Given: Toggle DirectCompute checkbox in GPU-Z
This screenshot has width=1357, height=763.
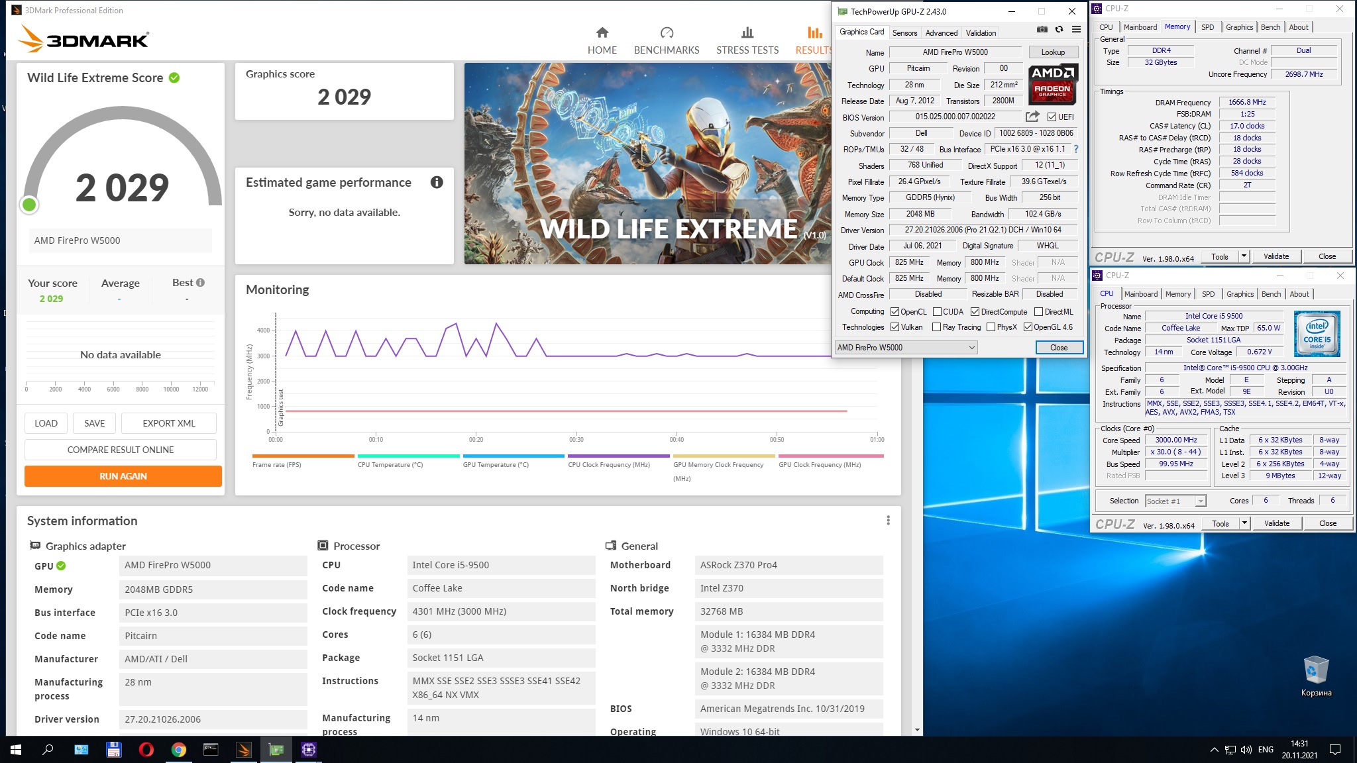Looking at the screenshot, I should pos(975,312).
